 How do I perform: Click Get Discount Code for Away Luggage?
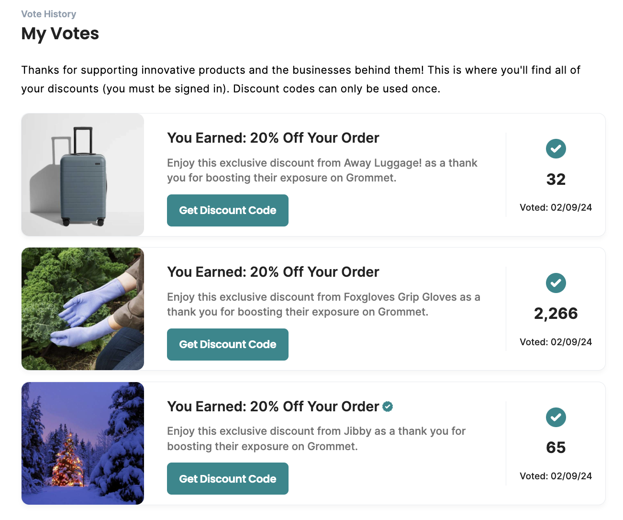(x=227, y=210)
